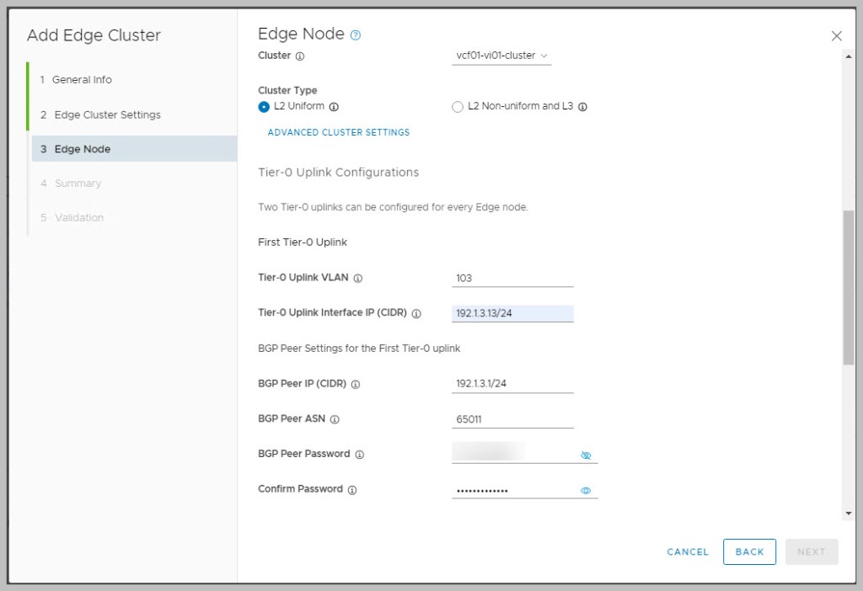The image size is (863, 591).
Task: Go to General Info wizard step
Action: coord(82,80)
